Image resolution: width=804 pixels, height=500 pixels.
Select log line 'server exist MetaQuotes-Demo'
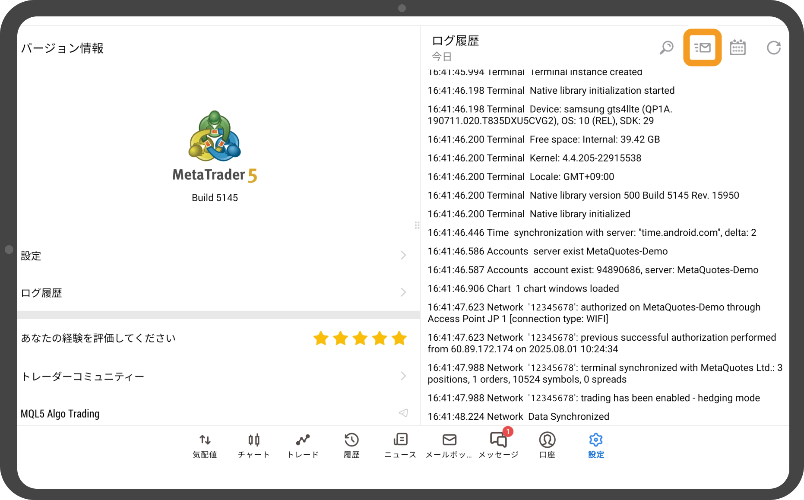click(x=548, y=251)
